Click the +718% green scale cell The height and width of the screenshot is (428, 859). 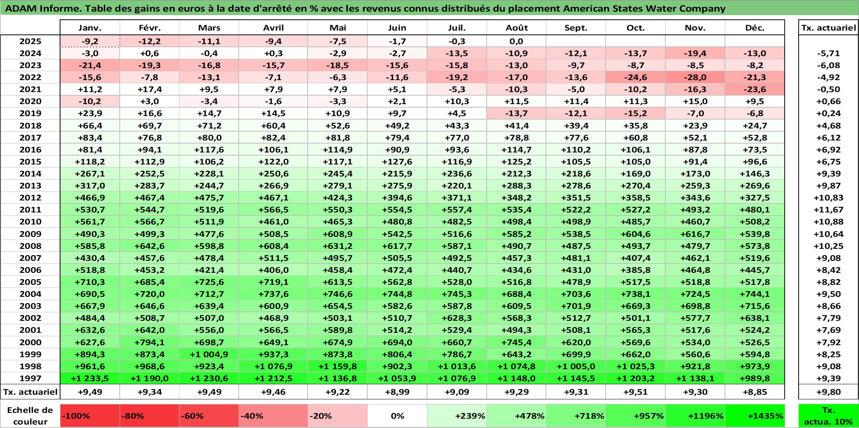576,416
